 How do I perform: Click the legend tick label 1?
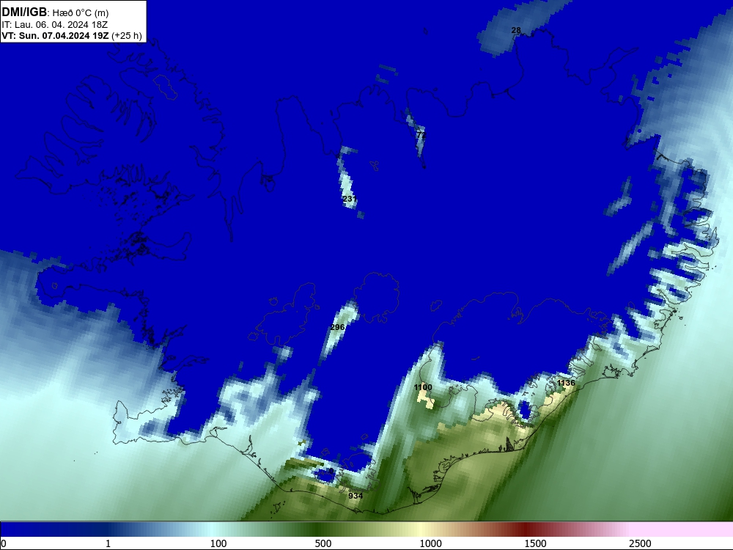tap(108, 543)
